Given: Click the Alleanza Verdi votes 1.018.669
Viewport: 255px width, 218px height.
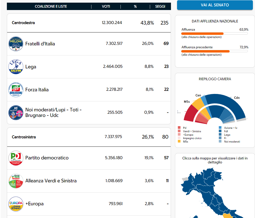Looking at the screenshot, I should (114, 181).
